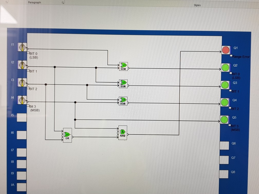259x194 pixels.
Task: Click the 'BIT 0 (LSB)' label at Q2
Action: coord(236,76)
